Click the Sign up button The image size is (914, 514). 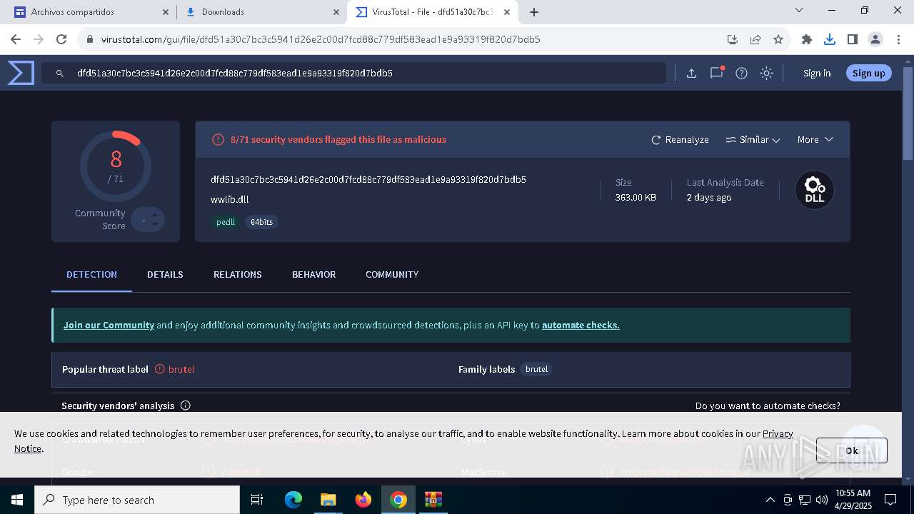[868, 73]
